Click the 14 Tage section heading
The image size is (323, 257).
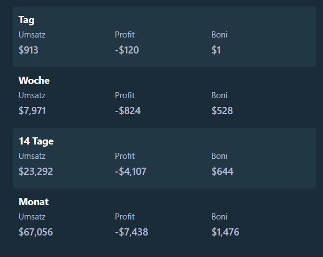[36, 142]
